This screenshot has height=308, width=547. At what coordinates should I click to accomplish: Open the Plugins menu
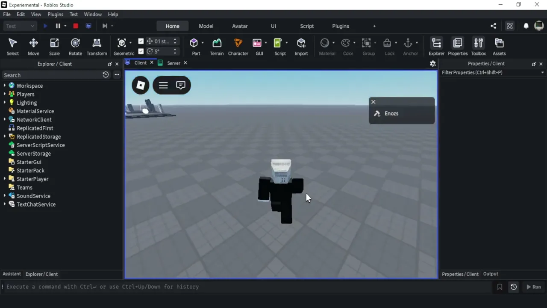[x=55, y=14]
